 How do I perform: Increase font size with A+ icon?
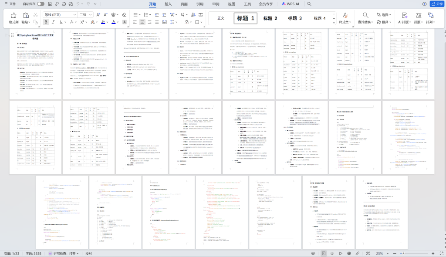tap(98, 15)
